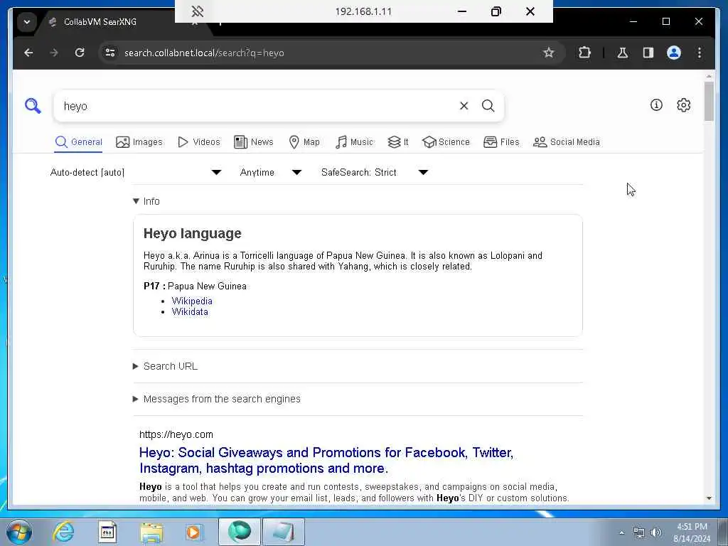Expand Messages from the search engines
This screenshot has height=546, width=728.
(x=217, y=399)
